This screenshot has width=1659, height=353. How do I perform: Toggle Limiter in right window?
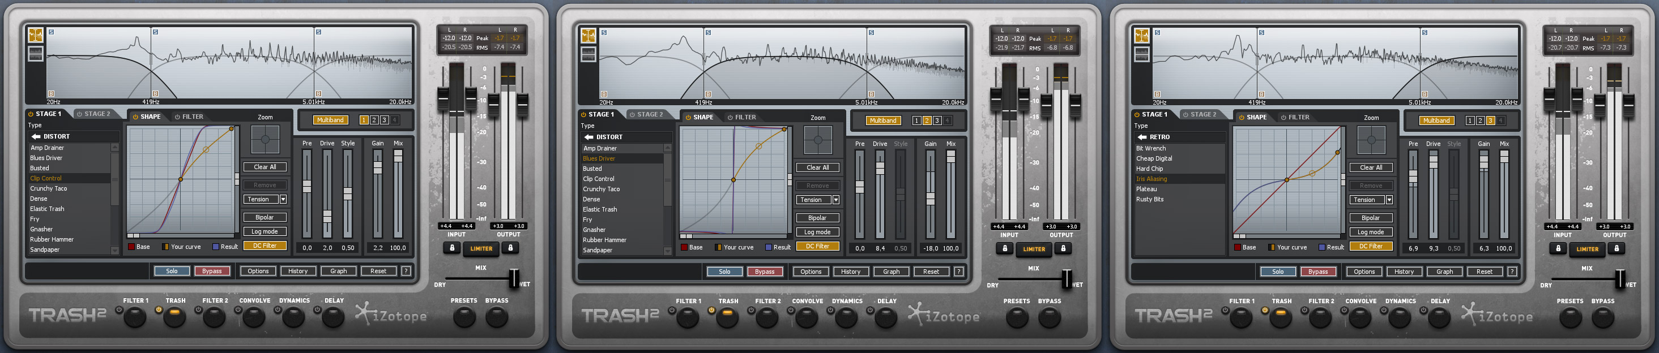pos(1587,249)
